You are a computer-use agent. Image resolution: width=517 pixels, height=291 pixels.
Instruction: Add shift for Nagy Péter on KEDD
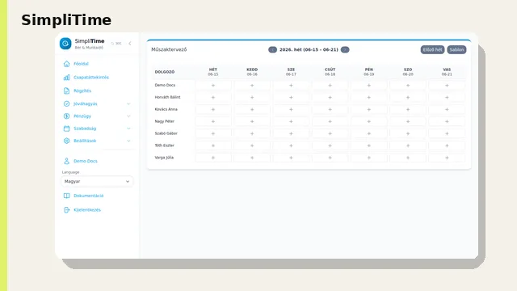pyautogui.click(x=252, y=121)
